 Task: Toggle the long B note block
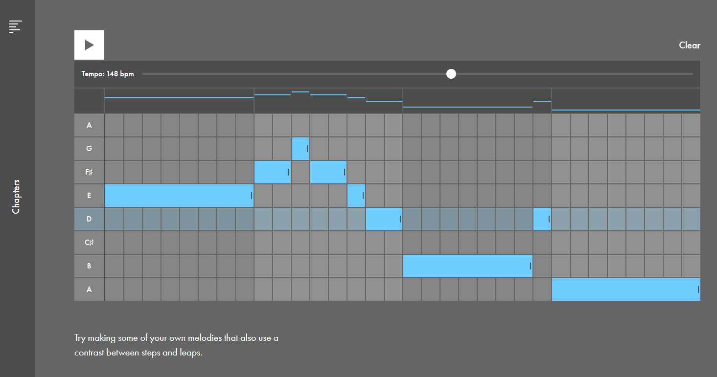pos(467,266)
